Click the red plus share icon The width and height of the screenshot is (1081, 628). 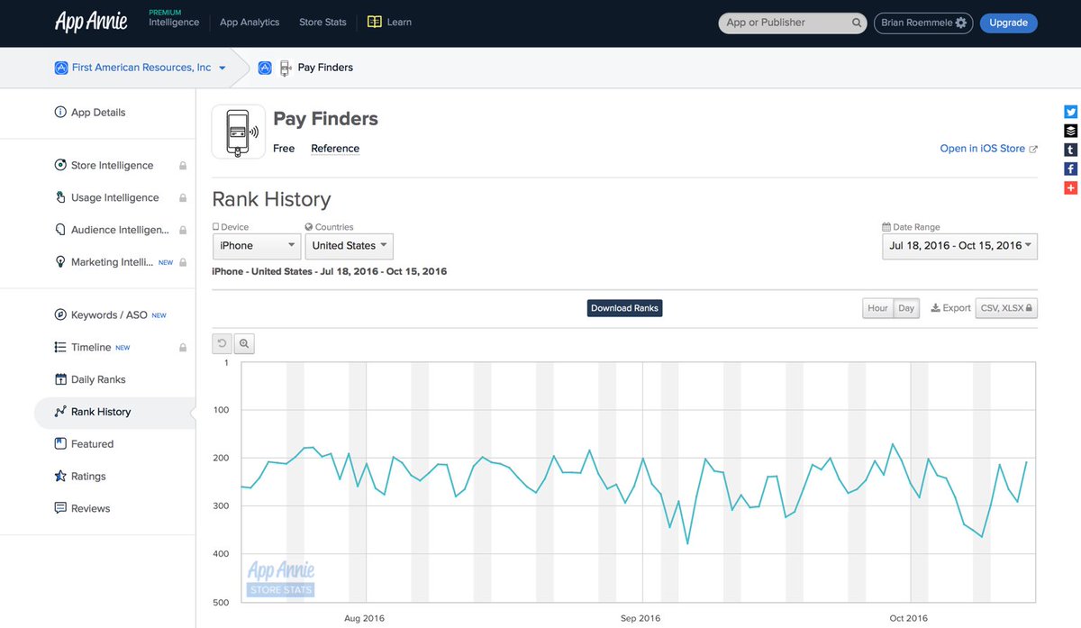[x=1071, y=187]
